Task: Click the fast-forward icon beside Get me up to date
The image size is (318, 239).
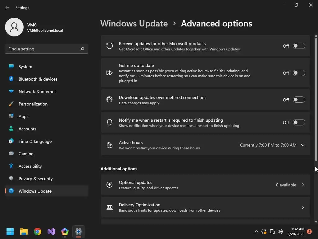Action: 110,73
